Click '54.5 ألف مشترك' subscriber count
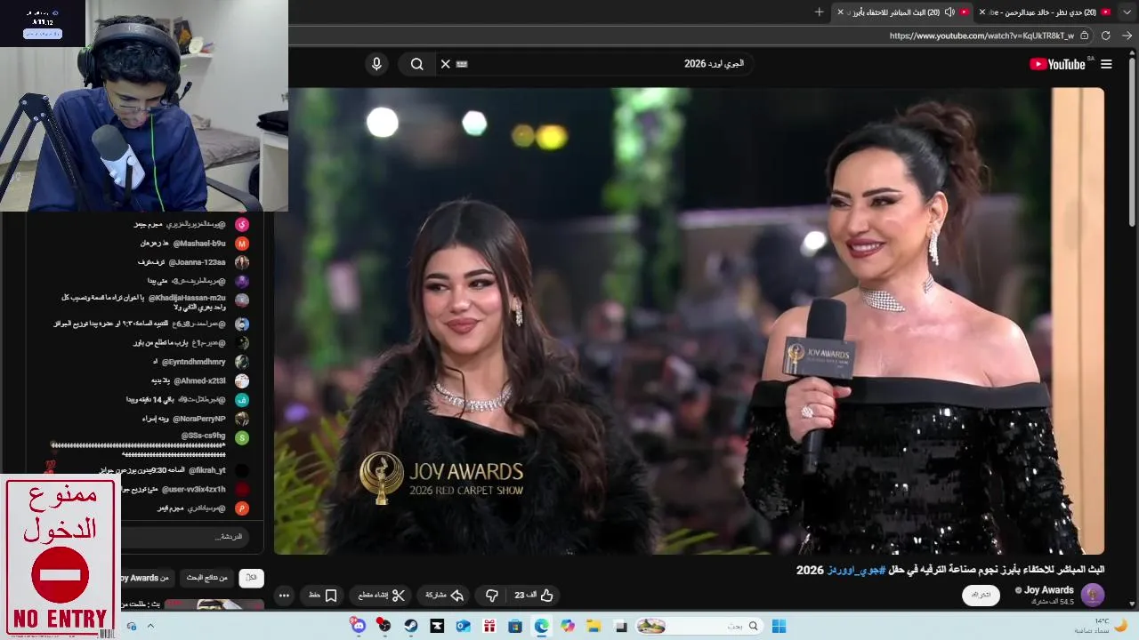Viewport: 1139px width, 640px height. click(1053, 602)
